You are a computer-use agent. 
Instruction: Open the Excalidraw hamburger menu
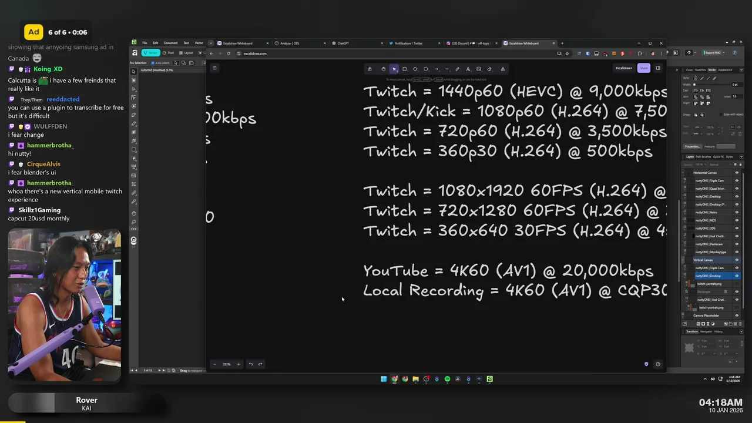214,68
